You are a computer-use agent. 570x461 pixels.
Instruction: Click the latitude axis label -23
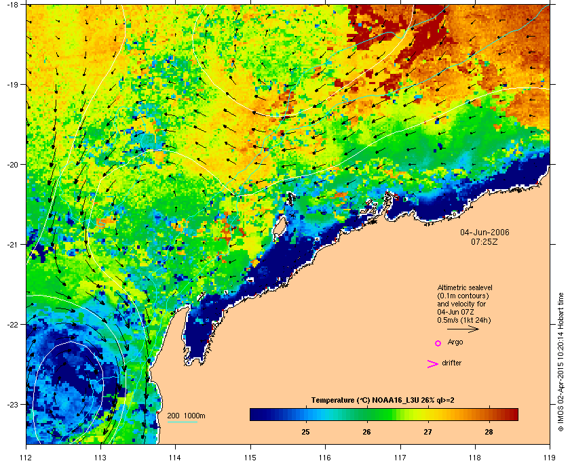(12, 404)
